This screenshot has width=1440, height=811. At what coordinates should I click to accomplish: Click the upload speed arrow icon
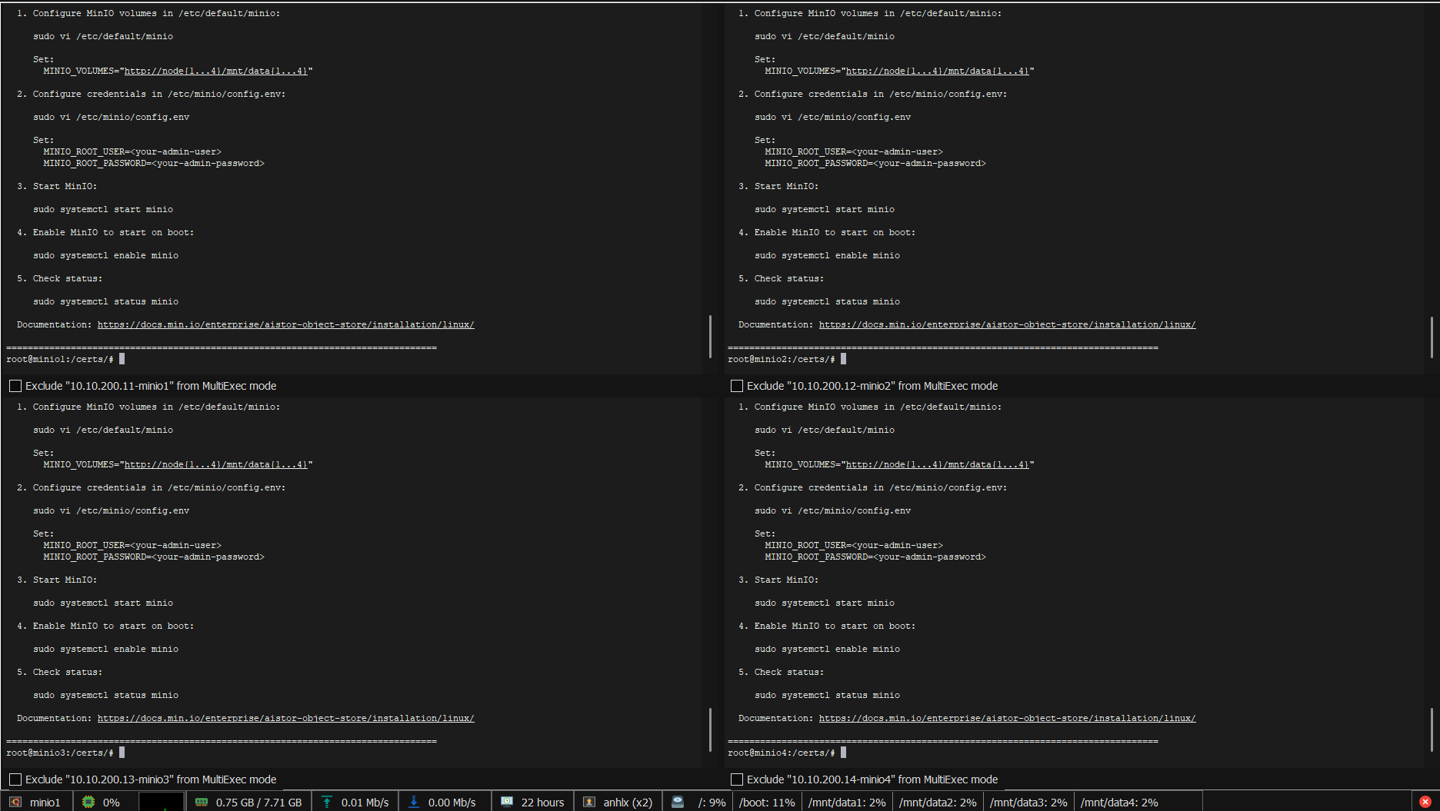point(327,802)
